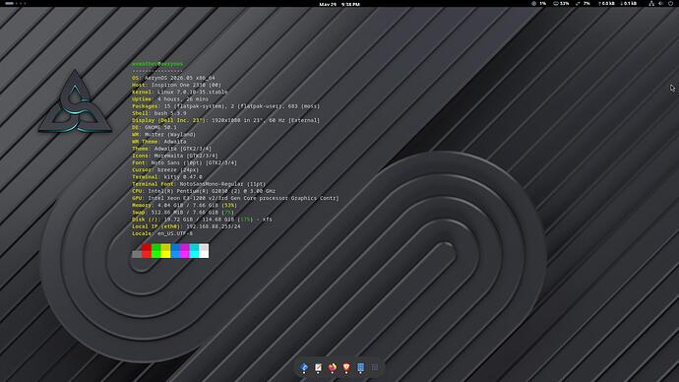
Task: Click the swap usage indicator showing 7%
Action: click(583, 4)
